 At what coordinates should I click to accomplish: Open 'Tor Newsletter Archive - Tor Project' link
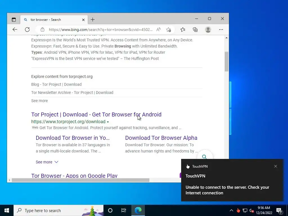tap(72, 93)
